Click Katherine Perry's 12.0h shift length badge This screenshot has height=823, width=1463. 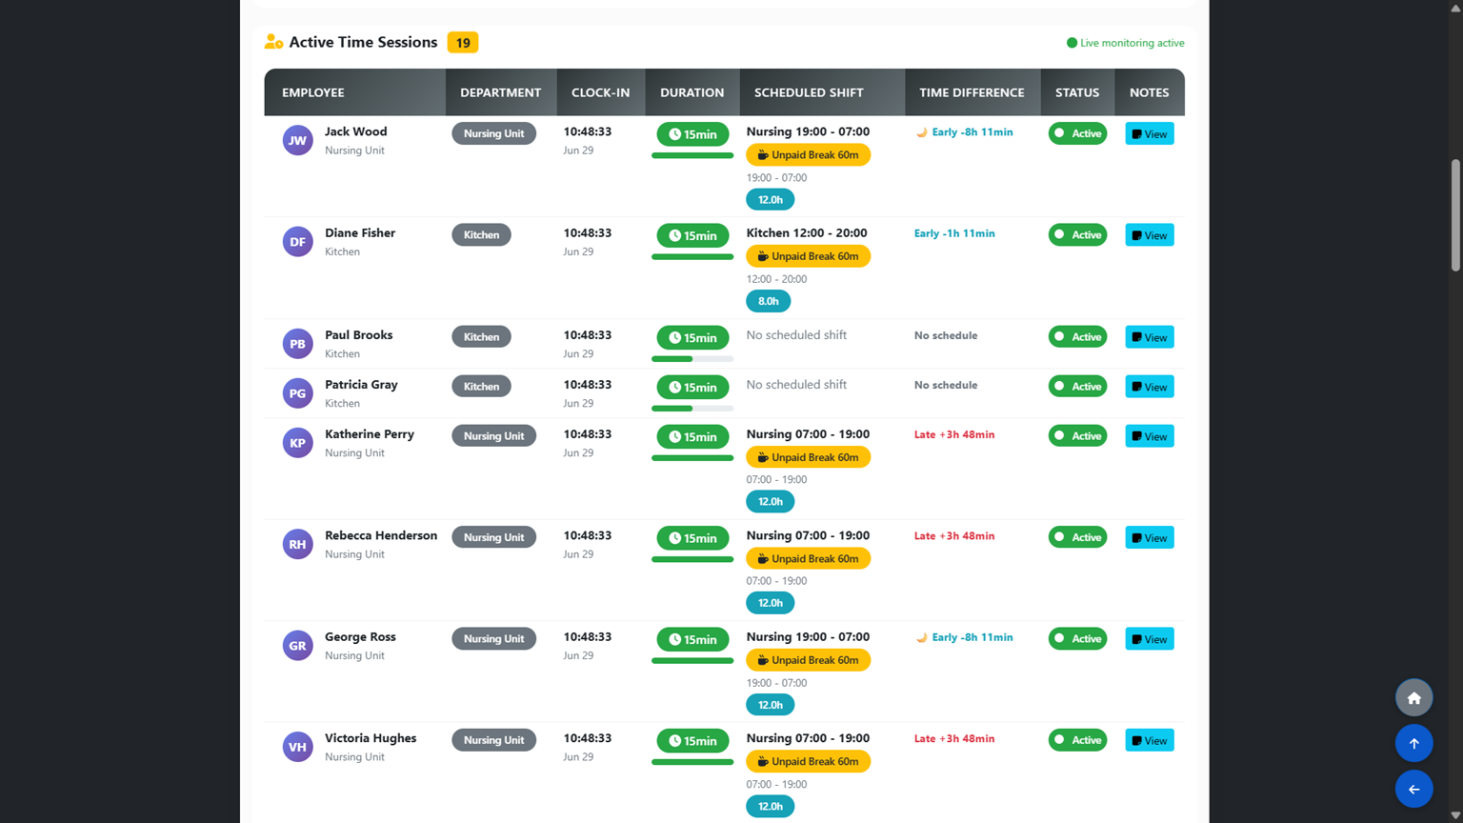click(x=770, y=501)
